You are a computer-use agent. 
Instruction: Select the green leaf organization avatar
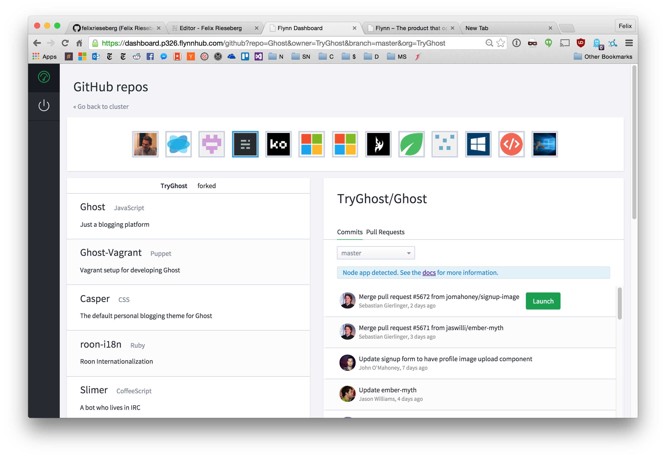(411, 144)
